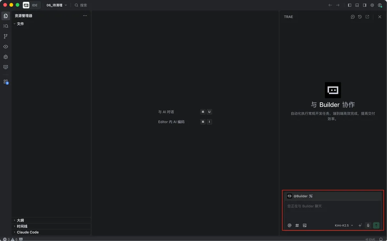Open the Kimi-K2.5 model selector

[x=344, y=225]
